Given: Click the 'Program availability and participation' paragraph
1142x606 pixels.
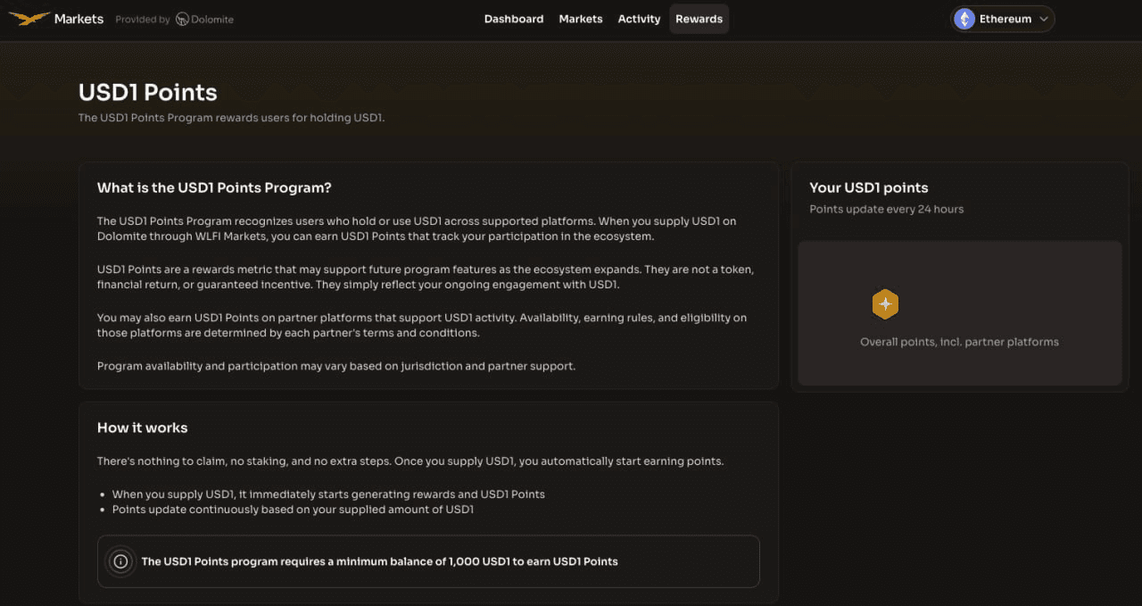Looking at the screenshot, I should pos(336,366).
